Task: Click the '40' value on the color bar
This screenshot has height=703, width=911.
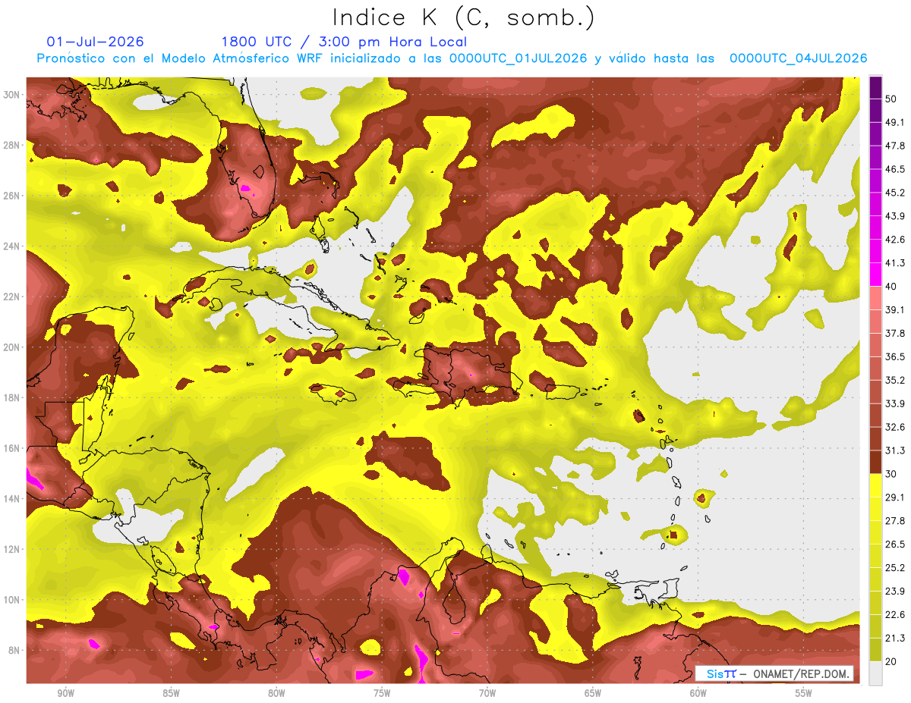Action: click(x=891, y=287)
